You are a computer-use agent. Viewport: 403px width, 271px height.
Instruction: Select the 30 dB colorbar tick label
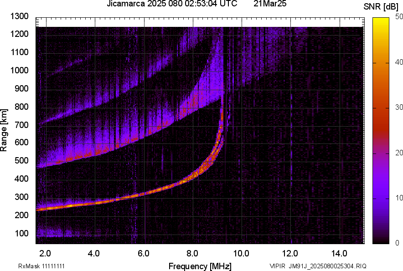pos(399,107)
